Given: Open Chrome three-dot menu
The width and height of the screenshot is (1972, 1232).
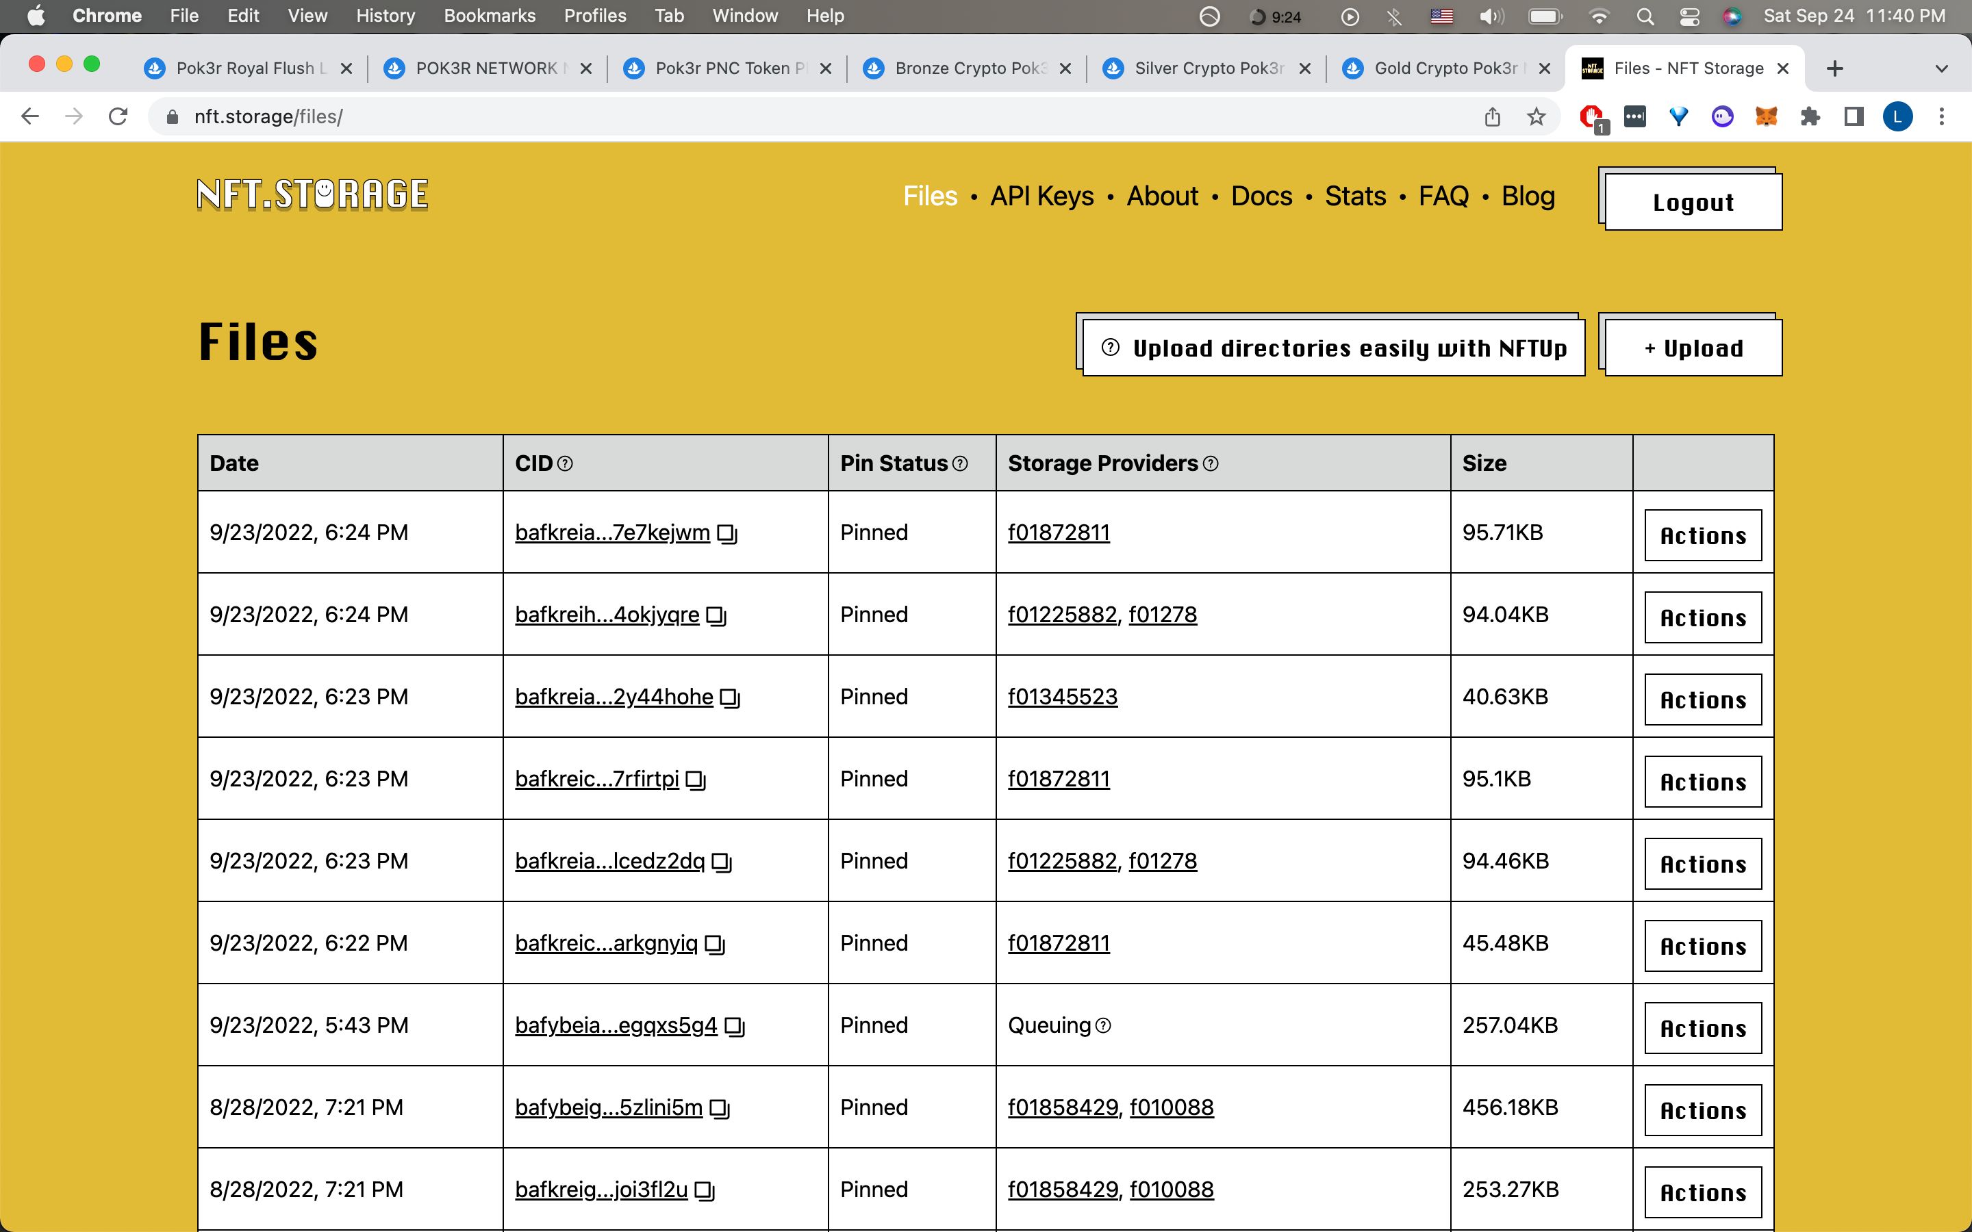Looking at the screenshot, I should 1942,116.
